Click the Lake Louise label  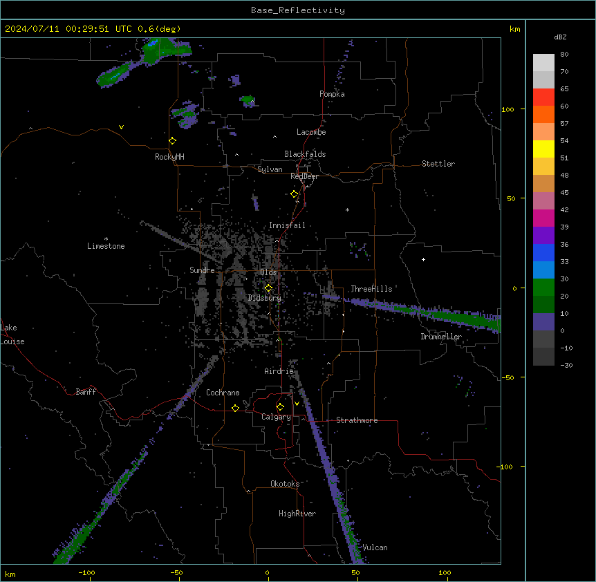pos(12,335)
